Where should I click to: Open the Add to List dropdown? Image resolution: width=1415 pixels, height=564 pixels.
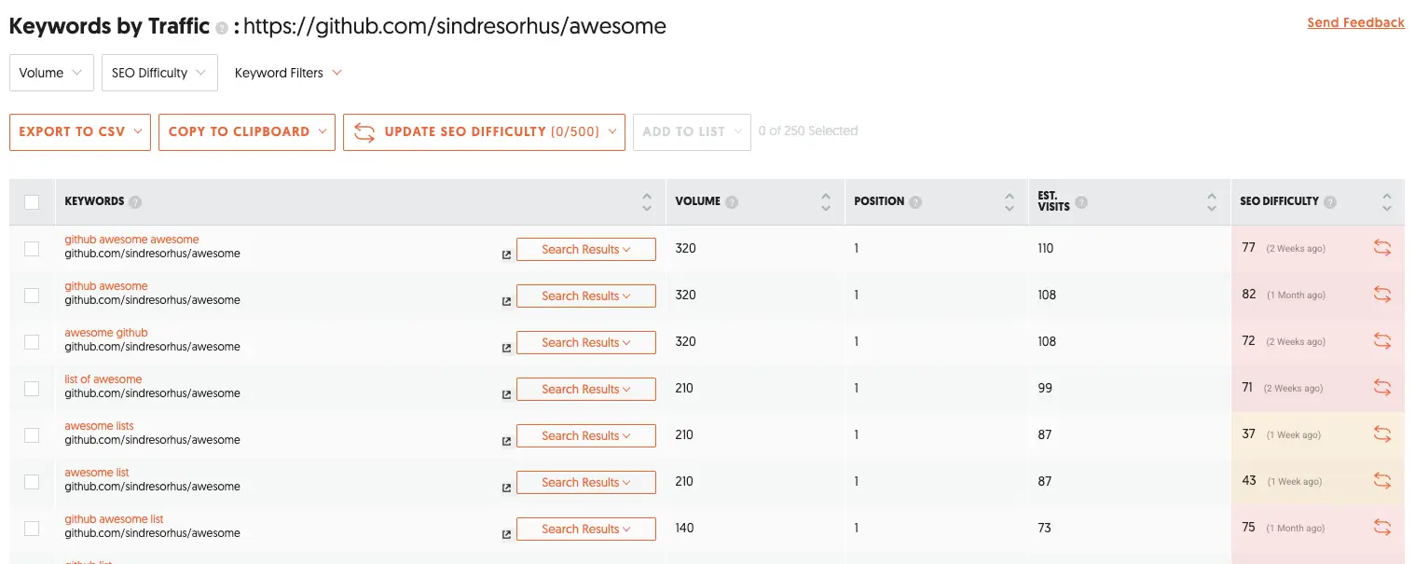click(x=692, y=131)
